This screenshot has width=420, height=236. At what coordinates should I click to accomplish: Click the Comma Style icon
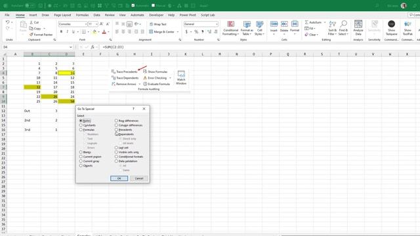203,32
